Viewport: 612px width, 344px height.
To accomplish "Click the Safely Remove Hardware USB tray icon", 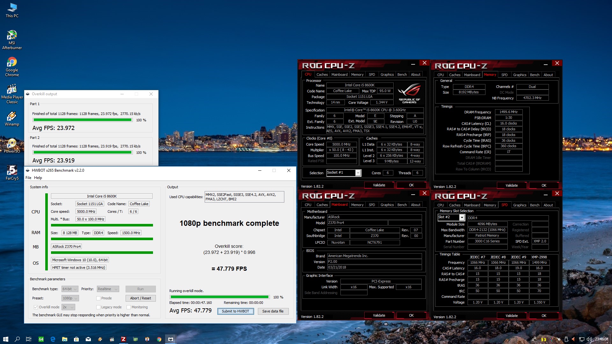I will [x=566, y=339].
